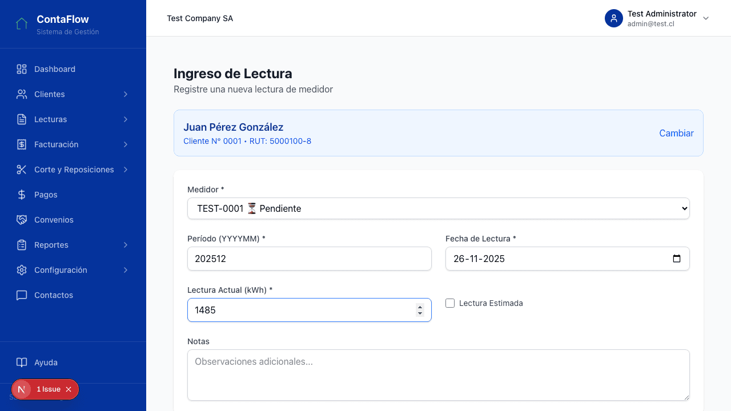Click the Configuración gear icon

[22, 270]
